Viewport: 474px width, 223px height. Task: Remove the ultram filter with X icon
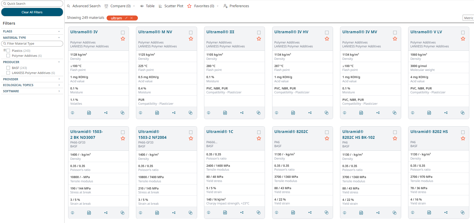(x=132, y=18)
